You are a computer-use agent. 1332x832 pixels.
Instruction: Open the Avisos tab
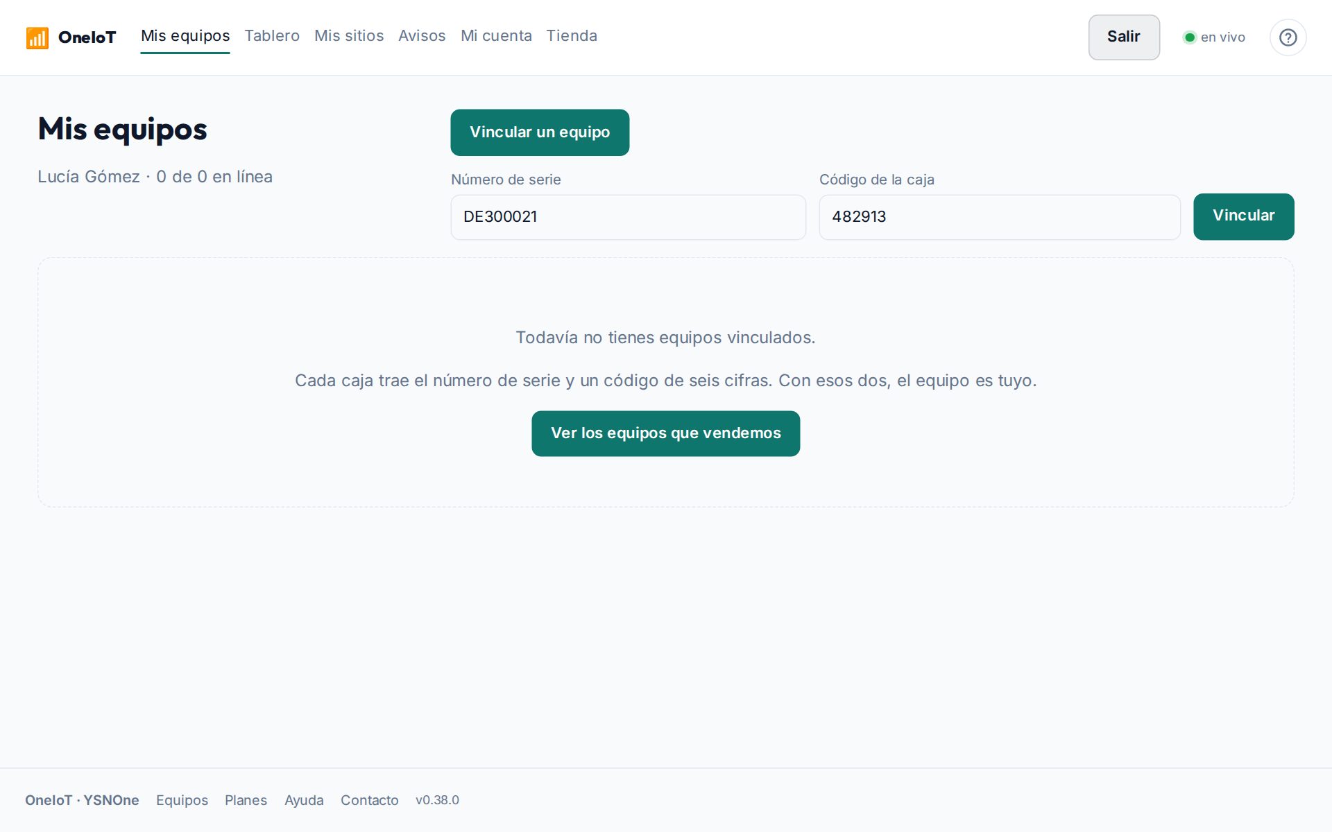422,36
